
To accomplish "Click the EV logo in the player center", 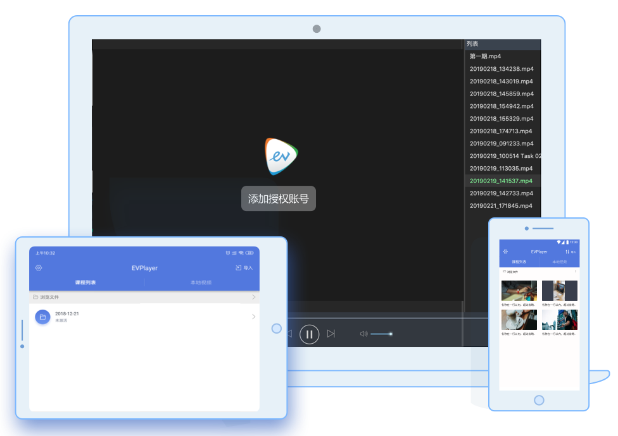I will pos(281,156).
